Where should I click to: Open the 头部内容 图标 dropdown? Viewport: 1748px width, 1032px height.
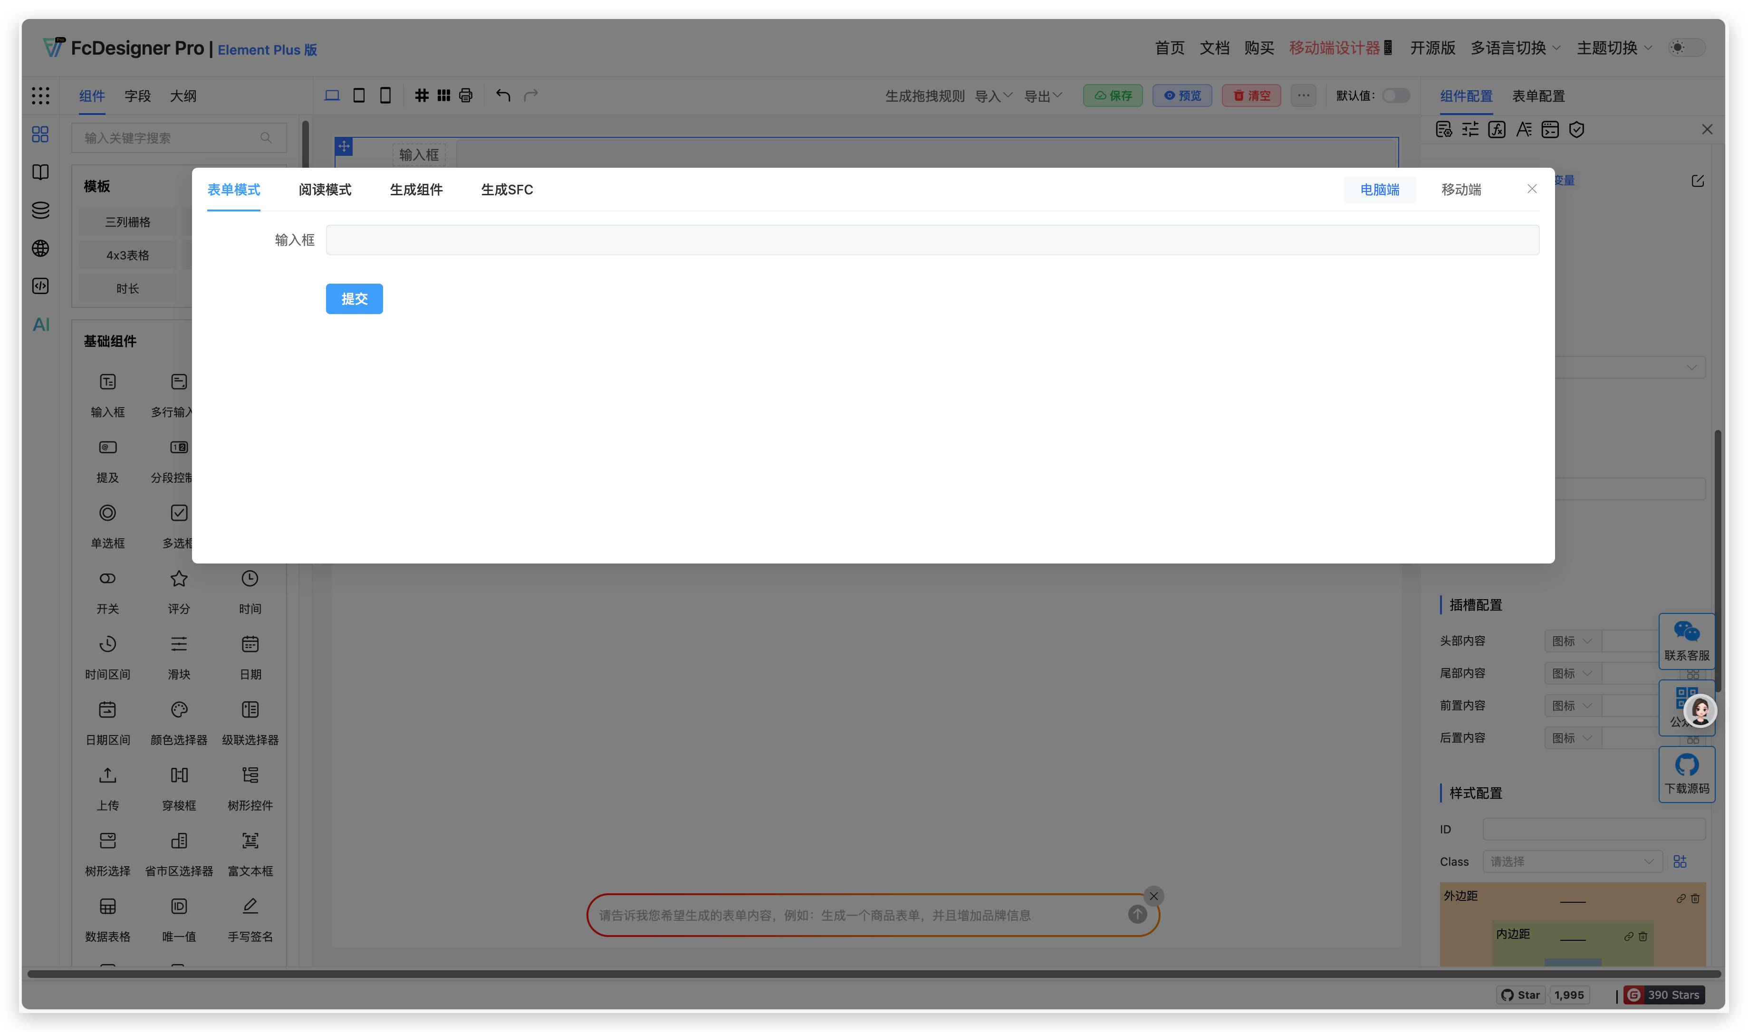click(1571, 640)
